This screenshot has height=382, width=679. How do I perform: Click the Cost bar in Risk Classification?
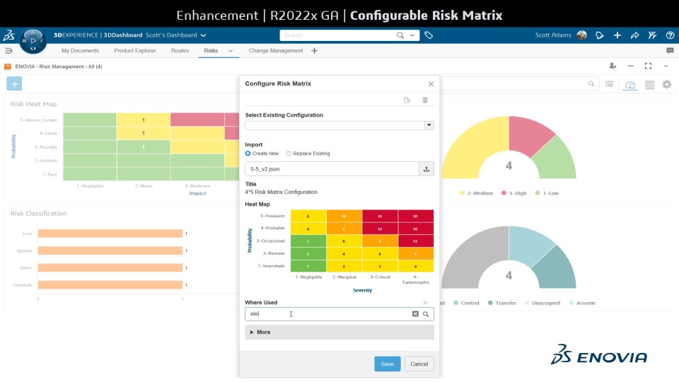[x=110, y=233]
